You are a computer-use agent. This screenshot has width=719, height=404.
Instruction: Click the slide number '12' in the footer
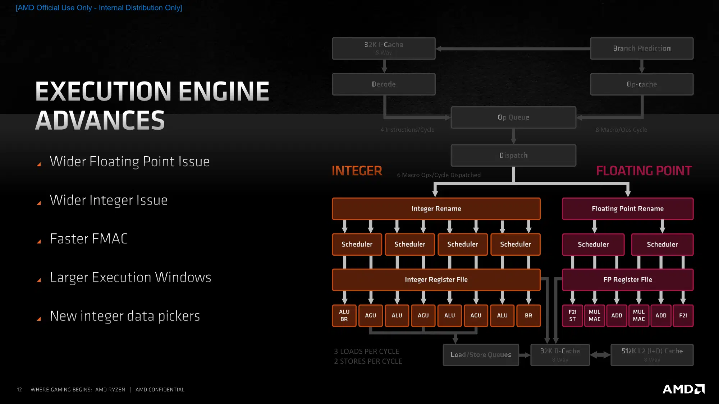19,390
